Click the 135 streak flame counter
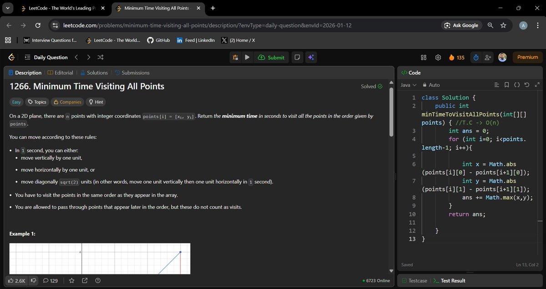 pos(456,57)
